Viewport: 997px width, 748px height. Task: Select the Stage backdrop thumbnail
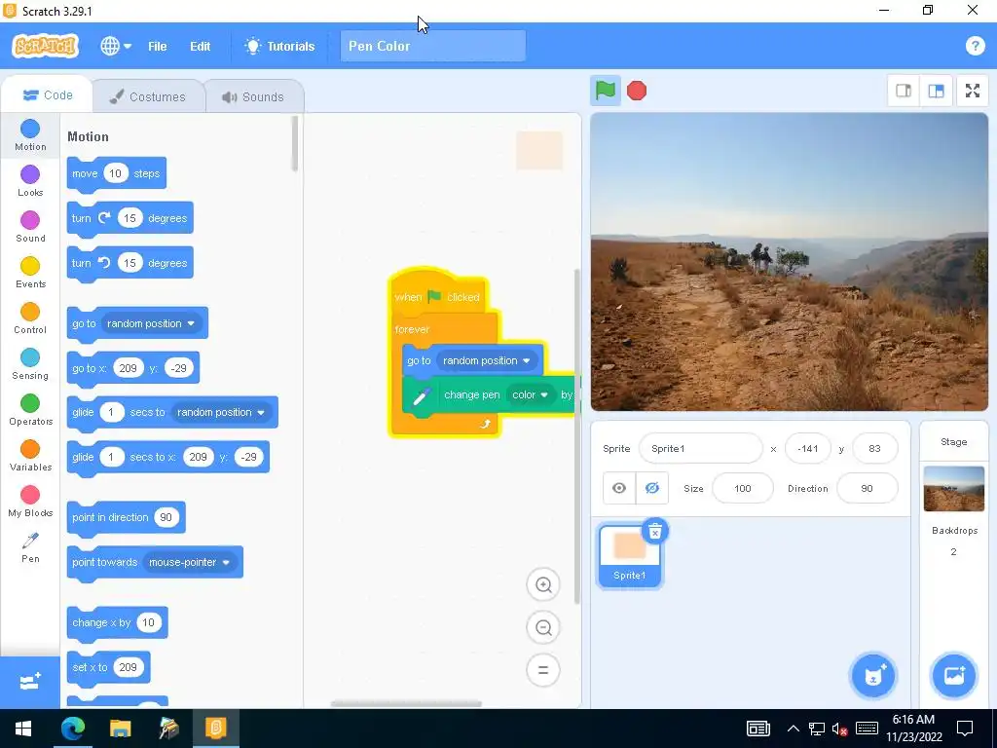pyautogui.click(x=954, y=489)
